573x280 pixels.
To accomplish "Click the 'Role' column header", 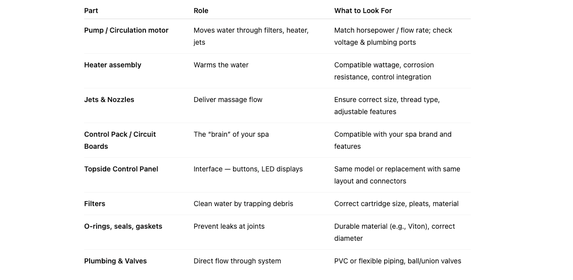I will [x=201, y=11].
